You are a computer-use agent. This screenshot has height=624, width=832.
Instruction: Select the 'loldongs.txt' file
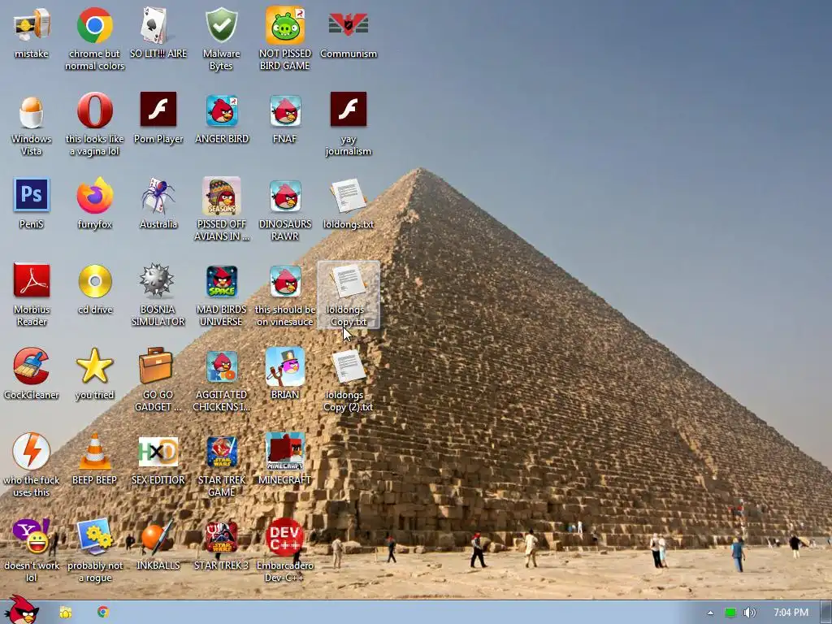(348, 196)
